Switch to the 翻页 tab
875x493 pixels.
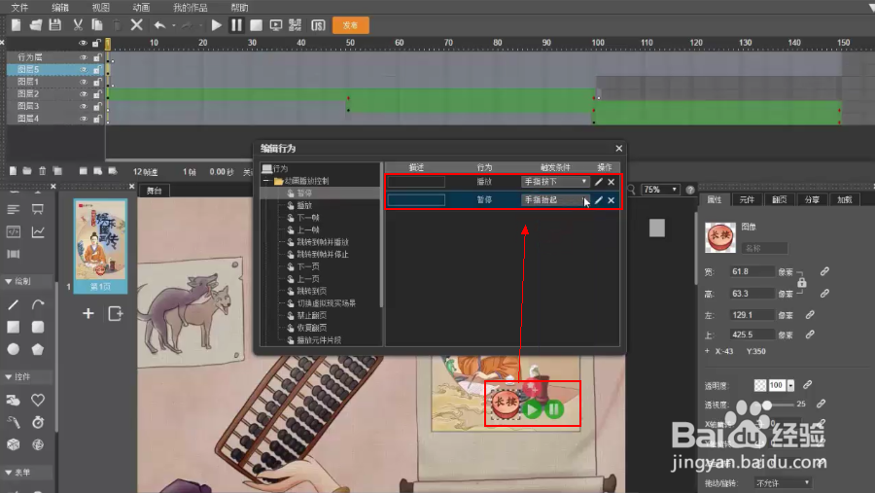[779, 200]
